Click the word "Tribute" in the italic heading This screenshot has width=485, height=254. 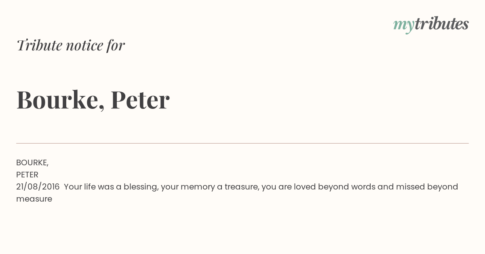[40, 45]
